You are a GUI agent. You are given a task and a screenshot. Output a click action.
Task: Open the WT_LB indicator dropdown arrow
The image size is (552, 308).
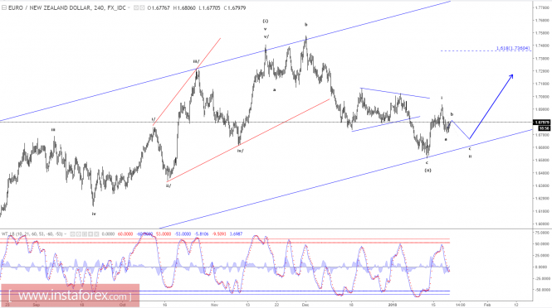66,233
